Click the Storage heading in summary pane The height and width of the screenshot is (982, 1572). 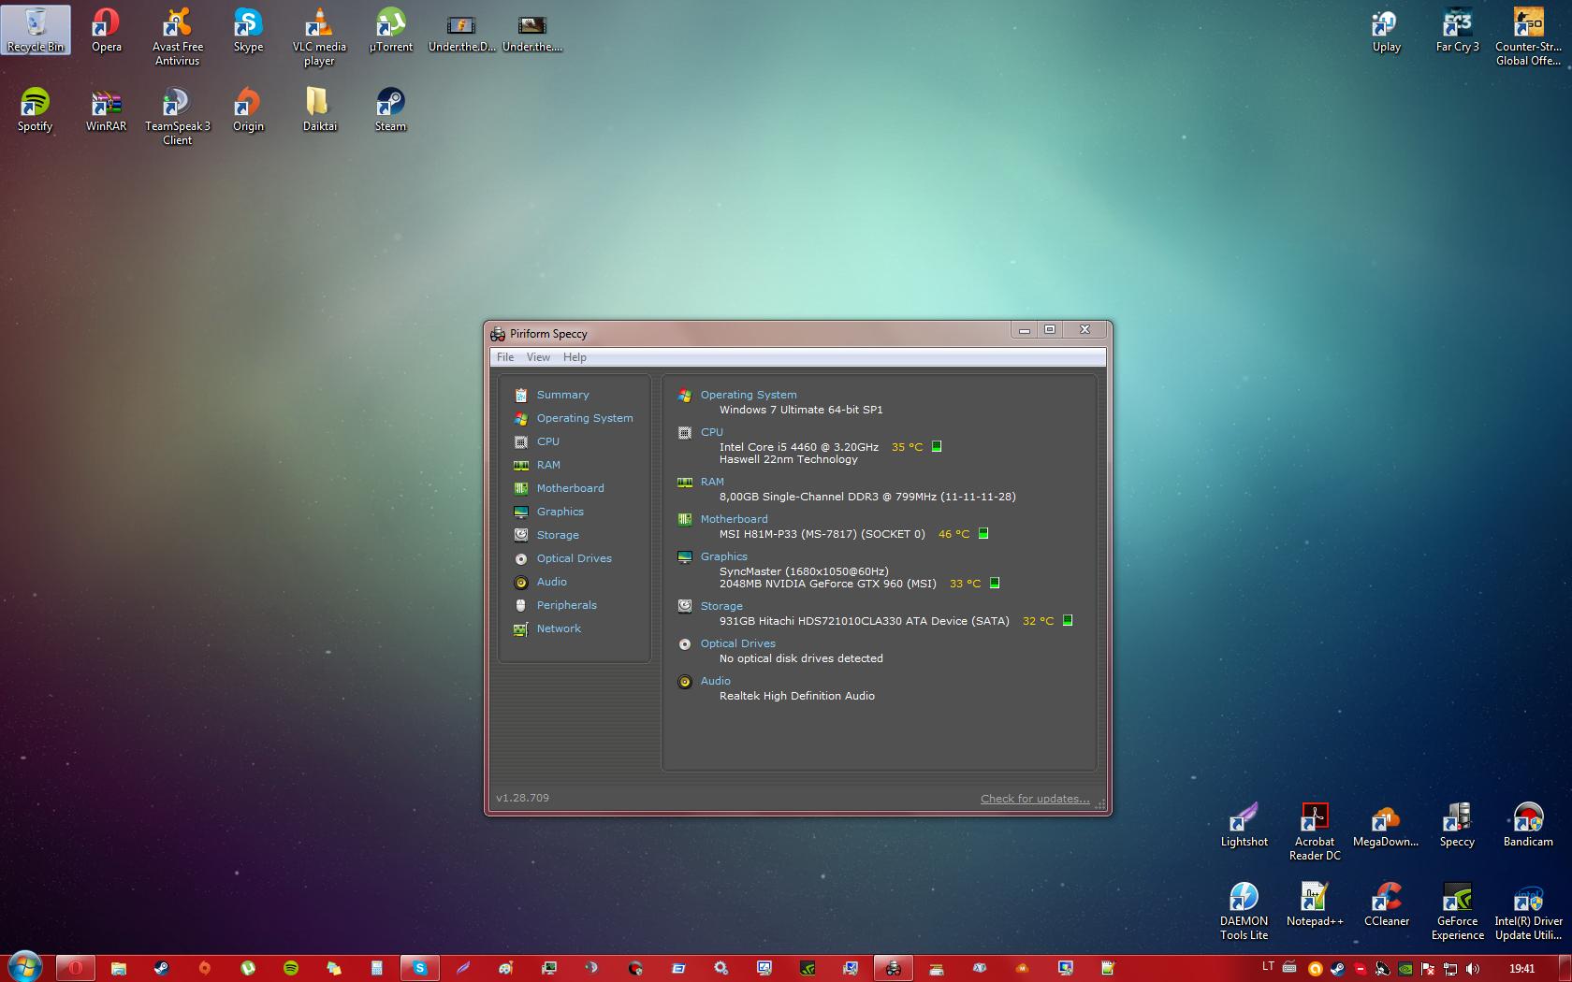(x=721, y=606)
